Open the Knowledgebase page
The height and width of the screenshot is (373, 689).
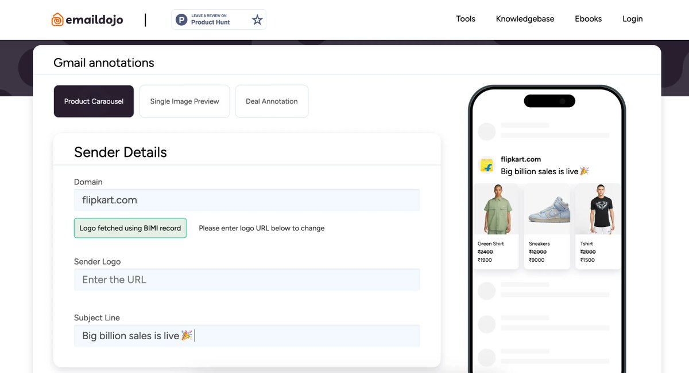tap(525, 19)
